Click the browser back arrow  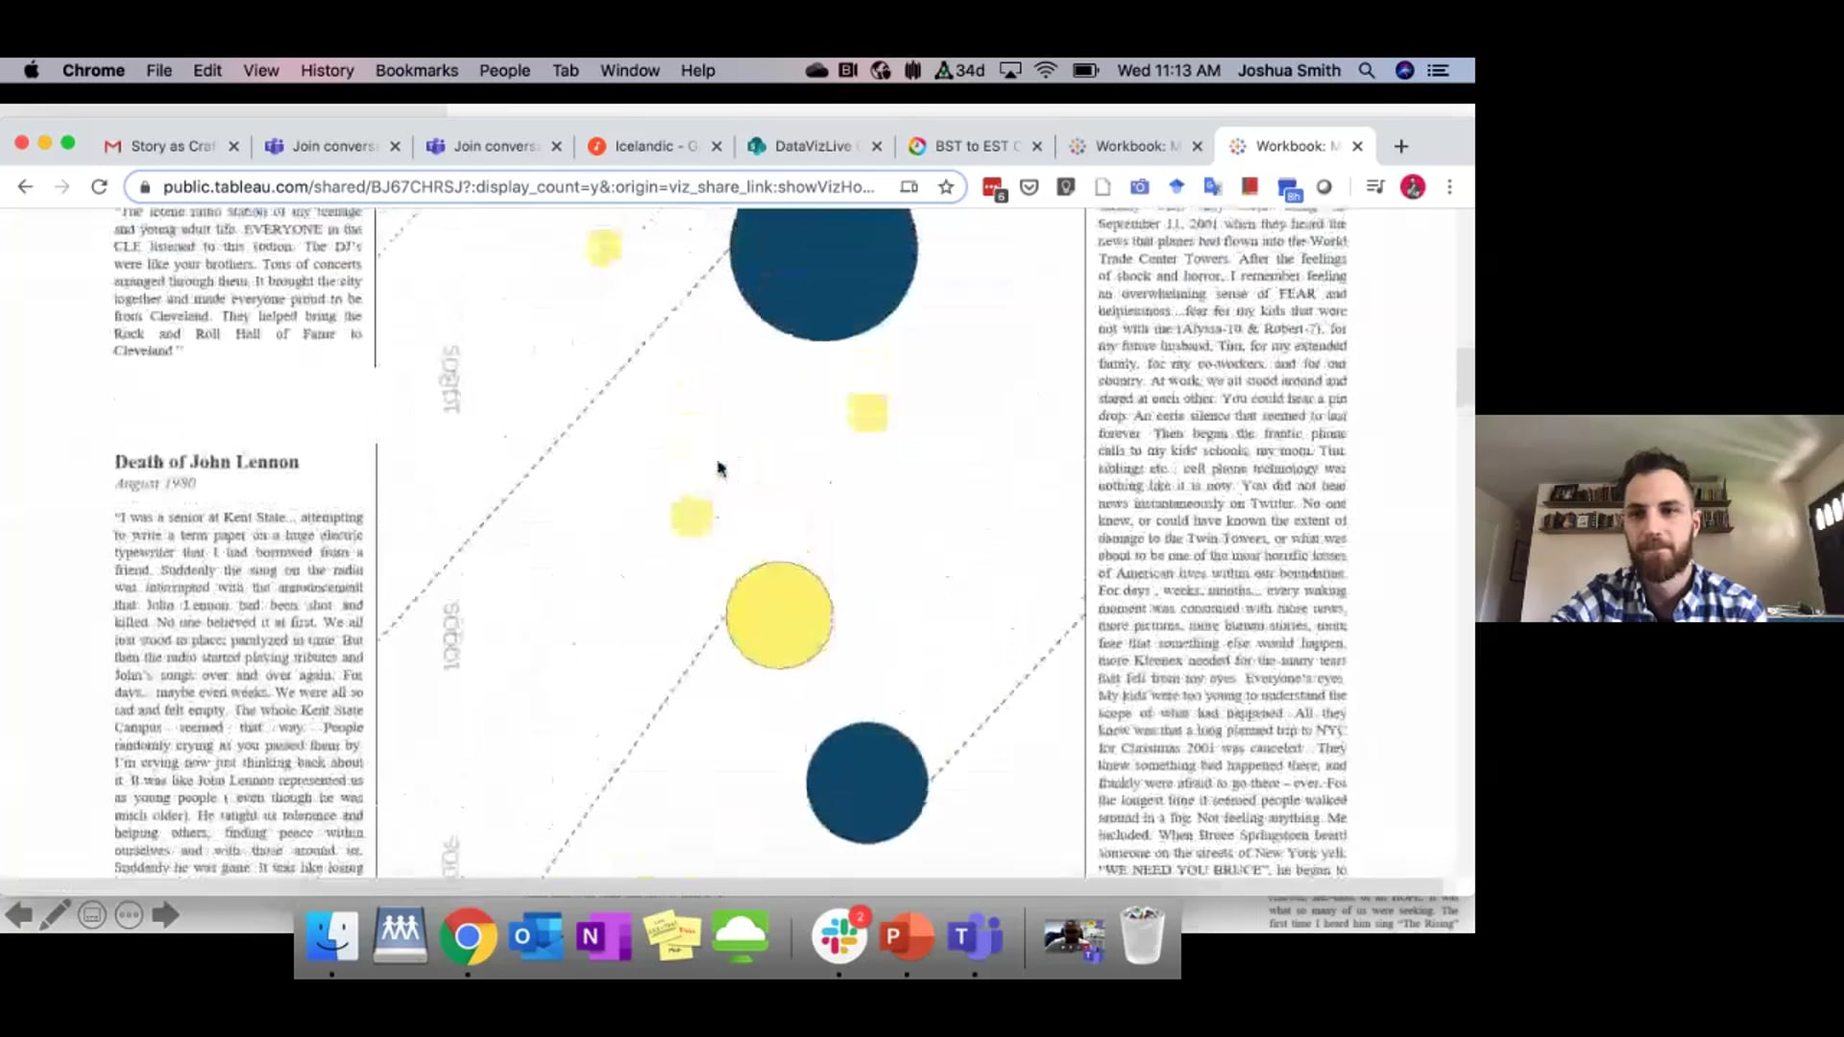[25, 187]
